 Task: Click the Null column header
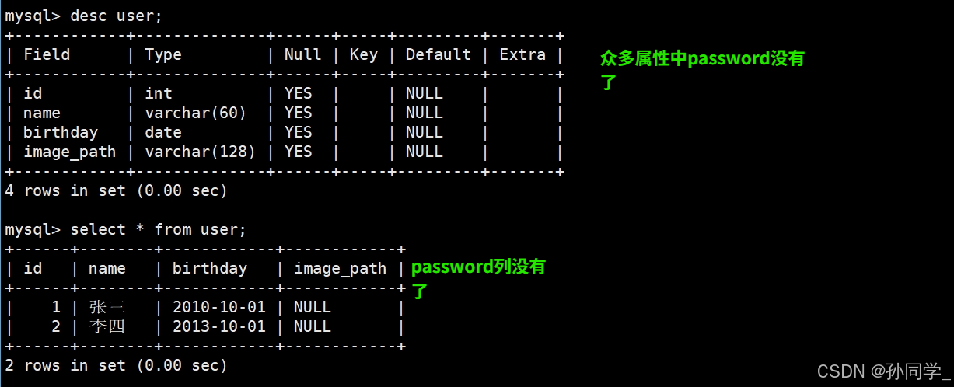(302, 54)
